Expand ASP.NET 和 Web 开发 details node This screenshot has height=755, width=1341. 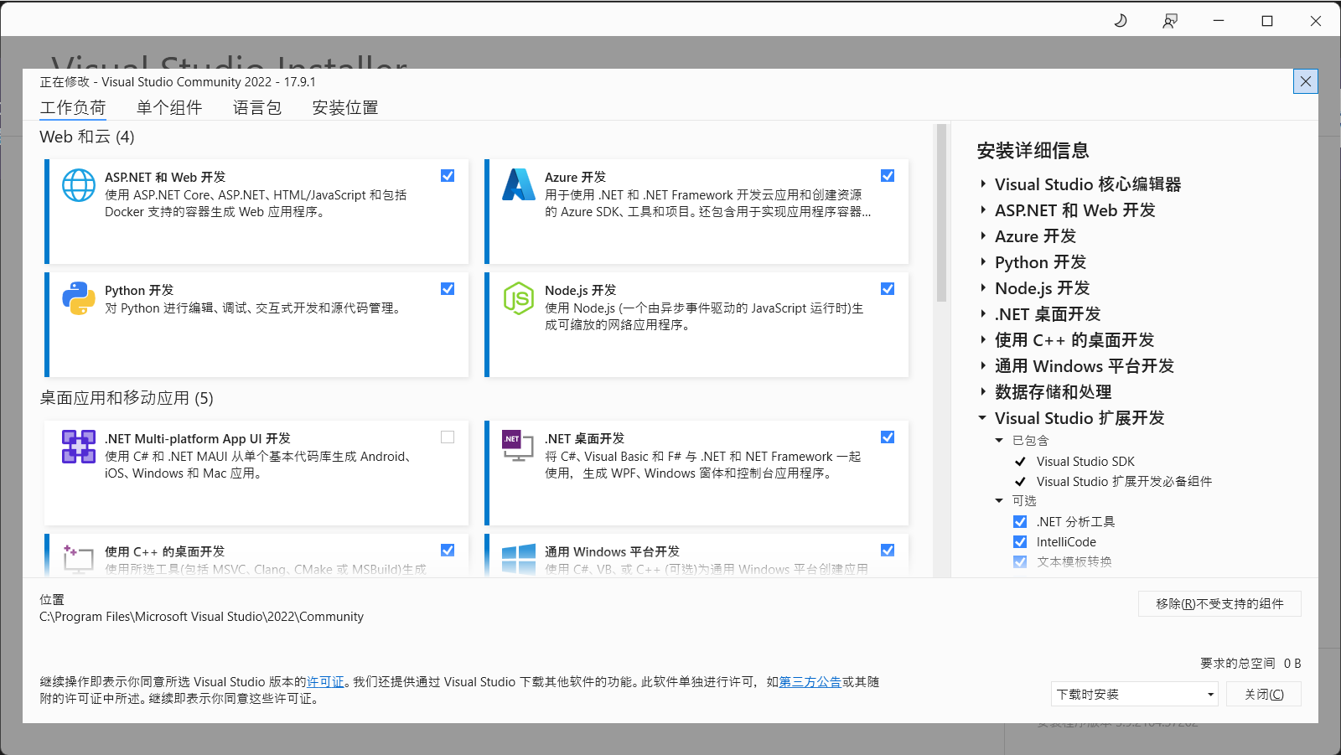point(983,210)
